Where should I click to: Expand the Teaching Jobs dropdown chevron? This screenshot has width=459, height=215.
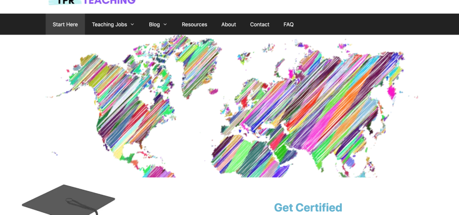[x=132, y=24]
